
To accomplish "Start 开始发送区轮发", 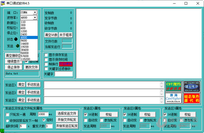I will coord(67,126).
